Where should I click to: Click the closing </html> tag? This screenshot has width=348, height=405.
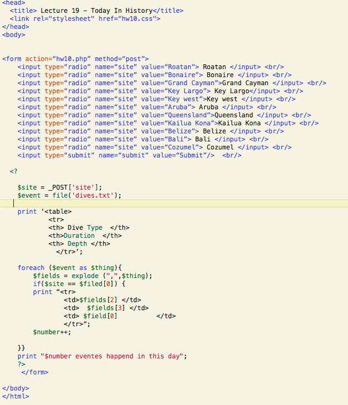(x=16, y=396)
